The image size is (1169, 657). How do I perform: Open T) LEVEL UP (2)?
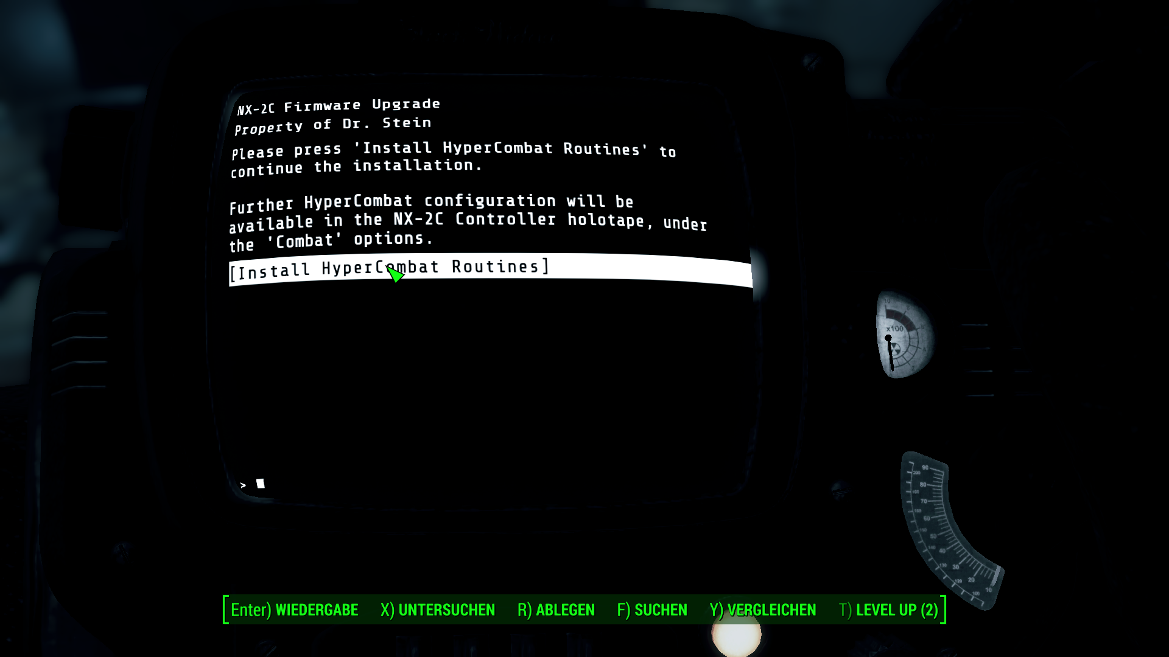[888, 610]
